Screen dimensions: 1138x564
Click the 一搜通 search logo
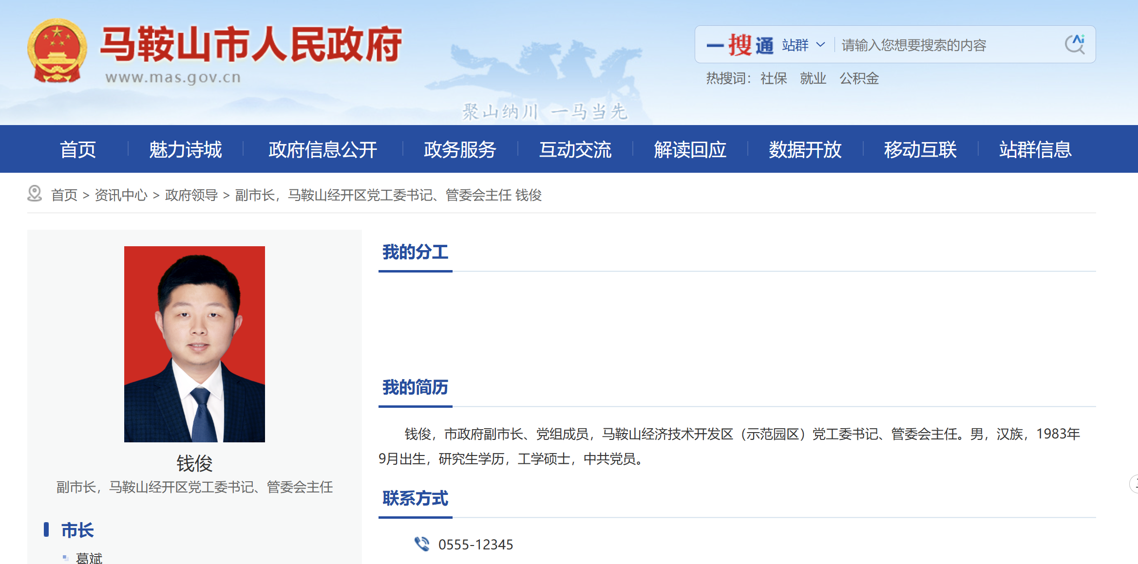pyautogui.click(x=740, y=45)
